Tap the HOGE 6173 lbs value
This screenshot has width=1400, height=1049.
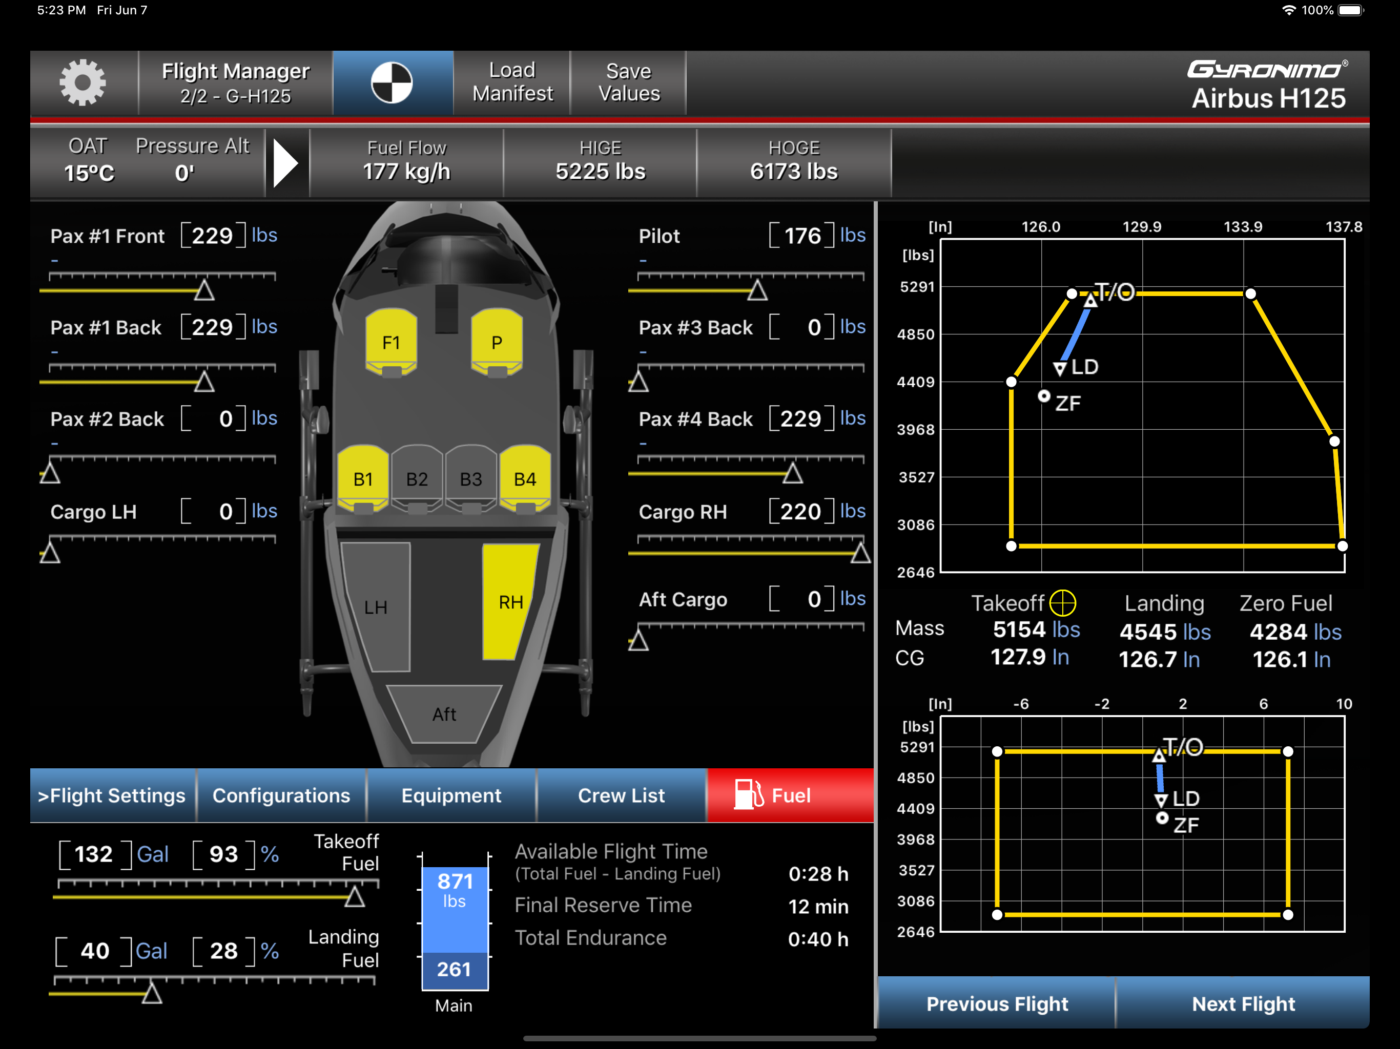click(794, 172)
